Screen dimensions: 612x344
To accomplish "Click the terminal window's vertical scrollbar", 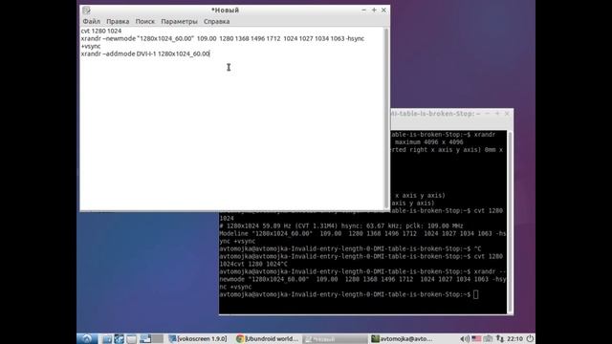I will 510,222.
